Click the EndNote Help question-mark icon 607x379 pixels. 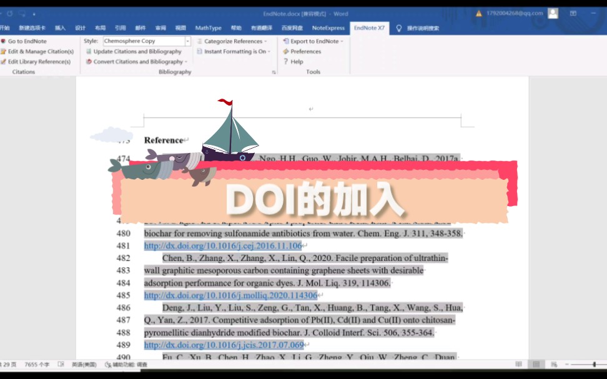coord(287,62)
